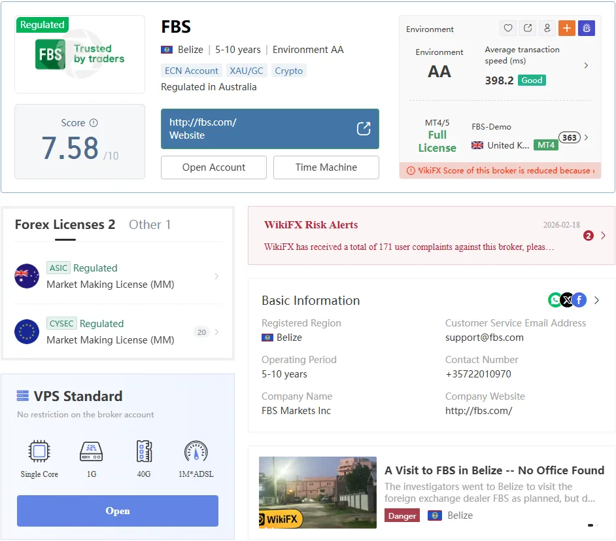The image size is (616, 541).
Task: Click the Belize street survey thumbnail
Action: (317, 493)
